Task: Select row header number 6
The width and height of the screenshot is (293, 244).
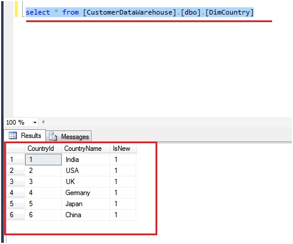Action: [16, 215]
